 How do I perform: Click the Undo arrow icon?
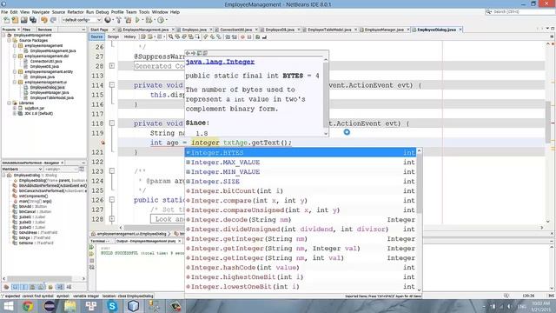(44, 20)
